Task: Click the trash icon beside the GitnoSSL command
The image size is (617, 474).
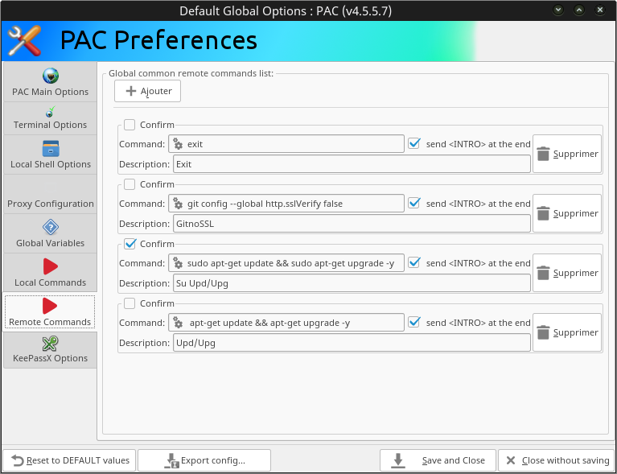Action: [x=543, y=213]
